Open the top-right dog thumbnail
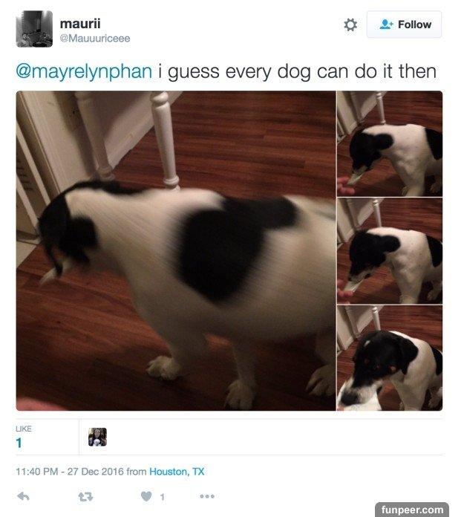This screenshot has height=517, width=464. [390, 143]
